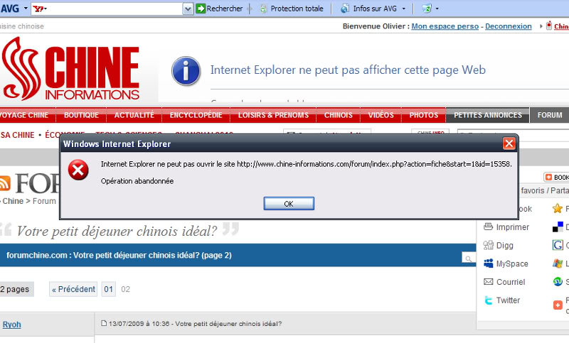569x343 pixels.
Task: Click the red Chine link at top right
Action: 561,26
